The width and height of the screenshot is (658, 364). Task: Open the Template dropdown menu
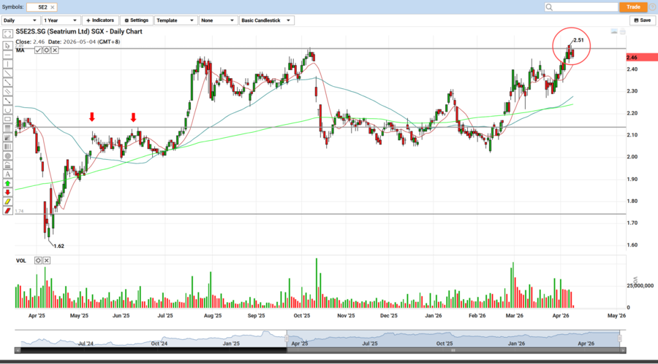(x=176, y=20)
